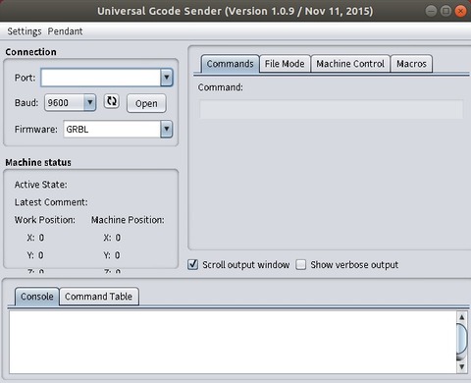Uncheck Scroll output window checkbox

pyautogui.click(x=193, y=264)
